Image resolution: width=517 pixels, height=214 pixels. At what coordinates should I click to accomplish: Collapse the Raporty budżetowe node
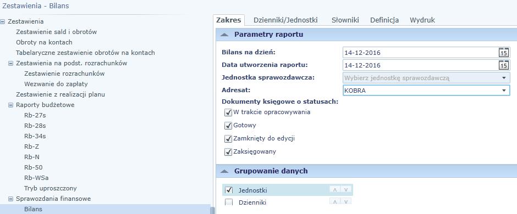coord(11,105)
